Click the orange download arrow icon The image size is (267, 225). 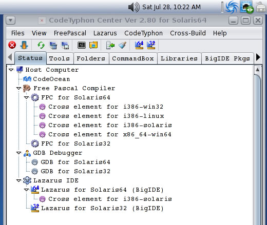coord(24,45)
